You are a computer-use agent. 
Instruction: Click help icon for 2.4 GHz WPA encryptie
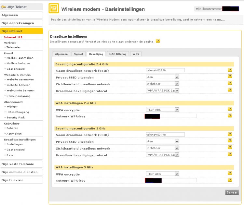(230, 109)
